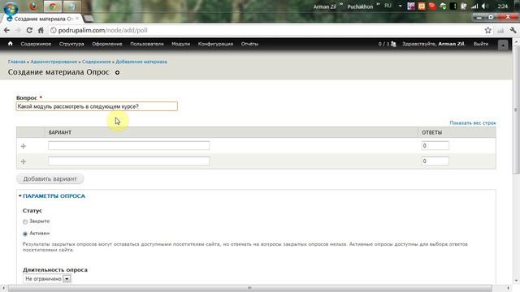The width and height of the screenshot is (520, 292).
Task: Open the Отчёты admin menu
Action: click(x=249, y=44)
